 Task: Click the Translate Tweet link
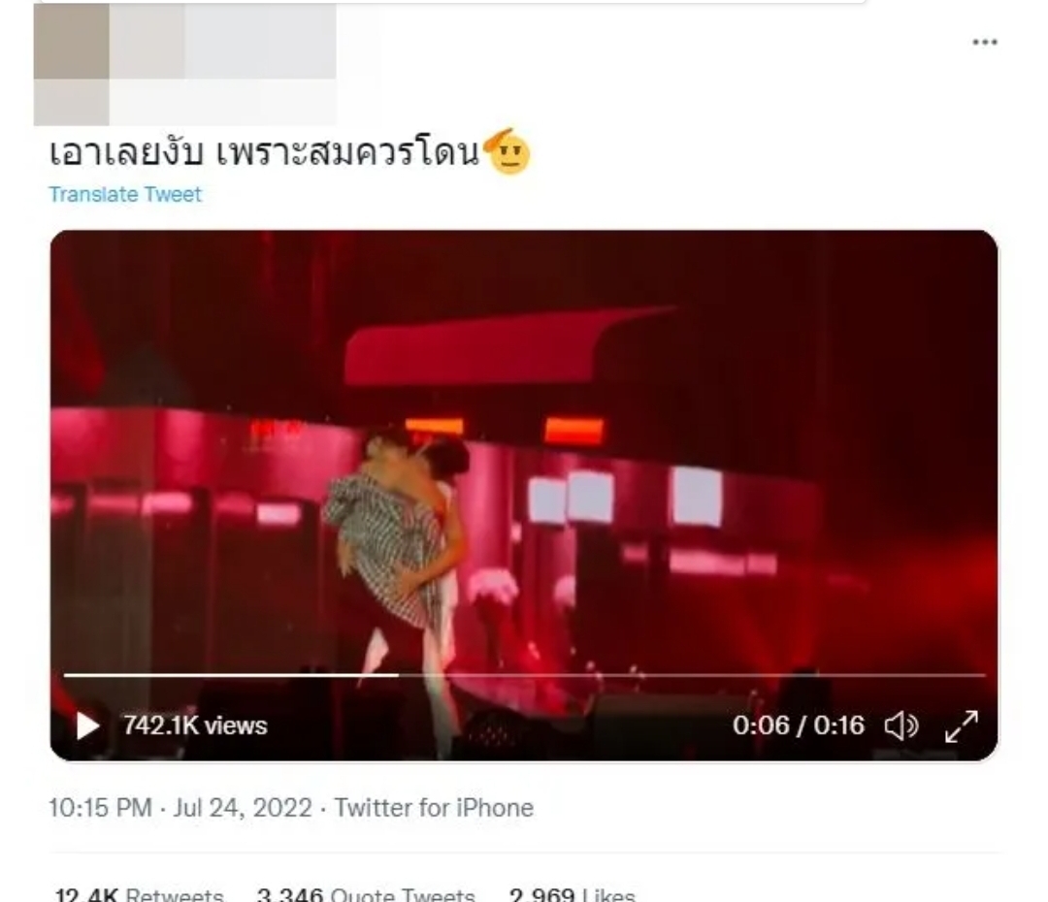pyautogui.click(x=125, y=194)
